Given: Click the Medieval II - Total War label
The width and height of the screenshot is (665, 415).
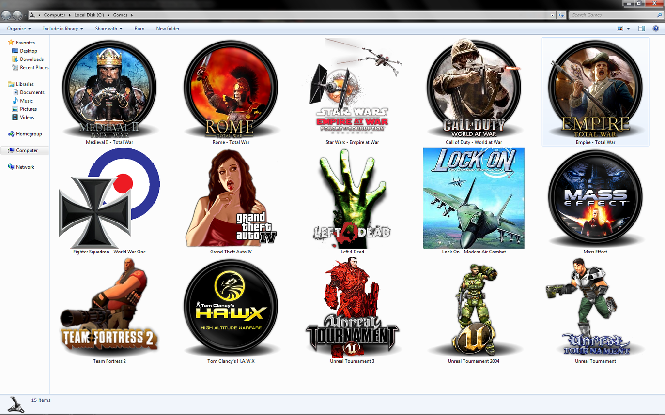Looking at the screenshot, I should (109, 142).
